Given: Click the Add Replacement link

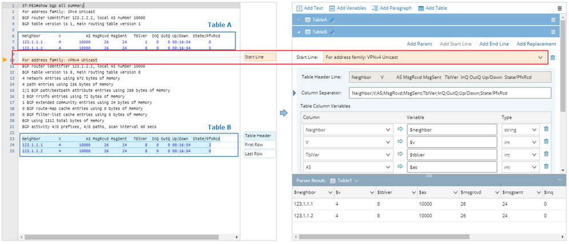Looking at the screenshot, I should [x=536, y=44].
